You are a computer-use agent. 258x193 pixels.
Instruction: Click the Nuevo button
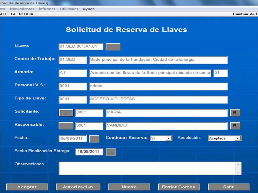click(129, 187)
